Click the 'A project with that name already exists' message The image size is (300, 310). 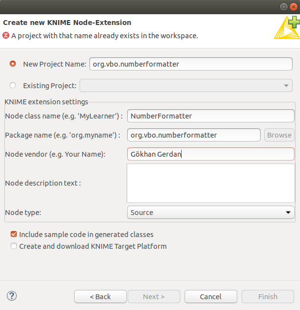pyautogui.click(x=105, y=36)
